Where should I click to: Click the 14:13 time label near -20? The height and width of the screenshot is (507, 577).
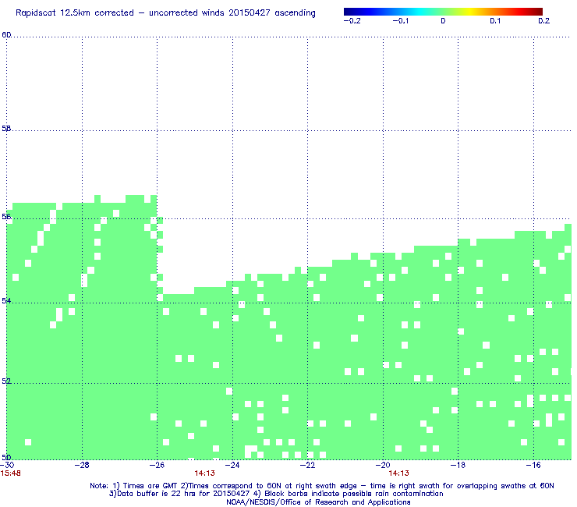(x=399, y=473)
